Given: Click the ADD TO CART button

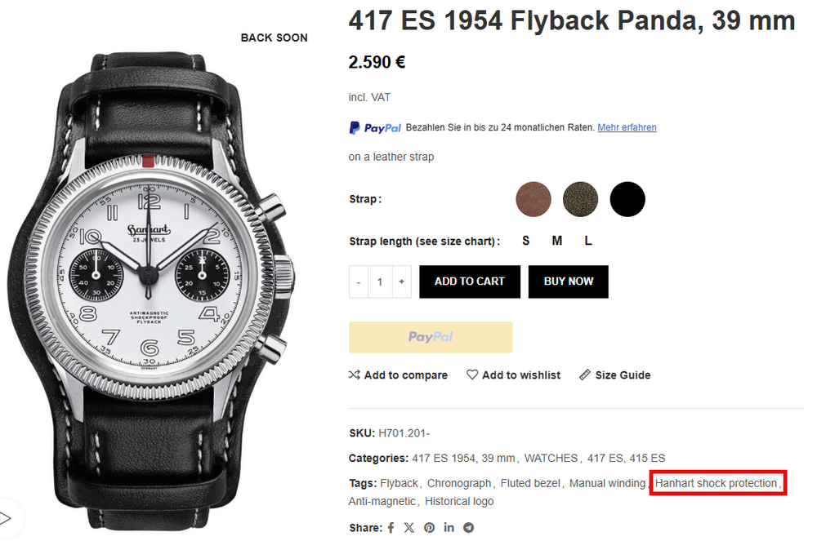Looking at the screenshot, I should tap(470, 282).
